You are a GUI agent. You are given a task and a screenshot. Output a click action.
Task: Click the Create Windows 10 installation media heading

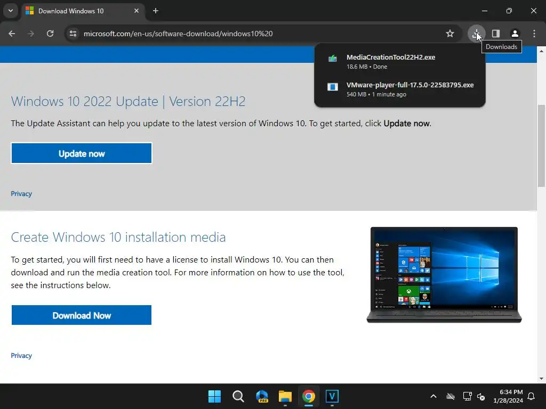[118, 237]
